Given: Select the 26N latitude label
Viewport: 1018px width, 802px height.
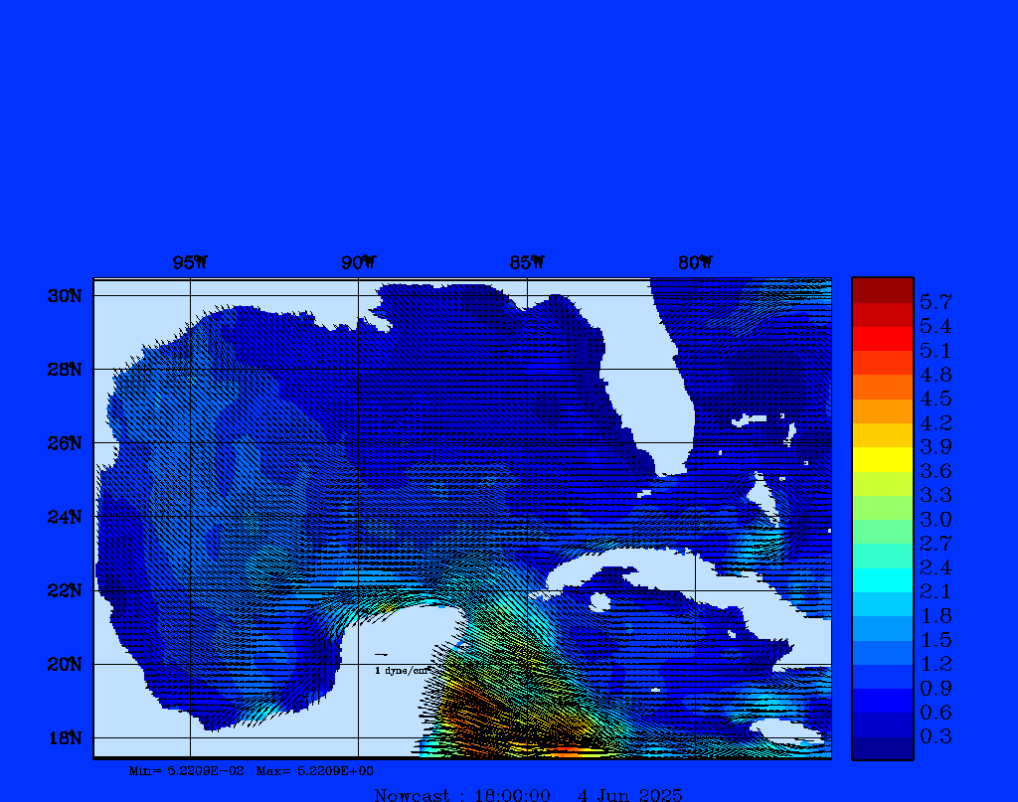Looking at the screenshot, I should (64, 443).
